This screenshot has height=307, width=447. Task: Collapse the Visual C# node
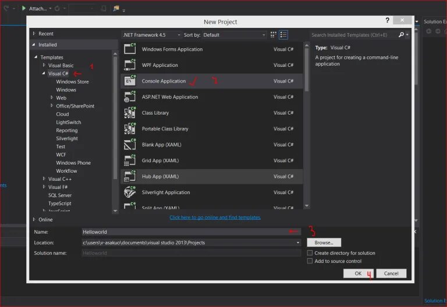tap(44, 73)
